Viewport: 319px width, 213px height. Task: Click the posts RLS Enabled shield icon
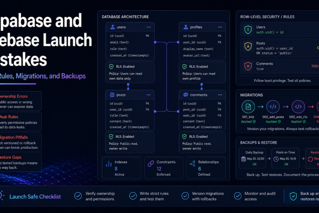(x=111, y=137)
